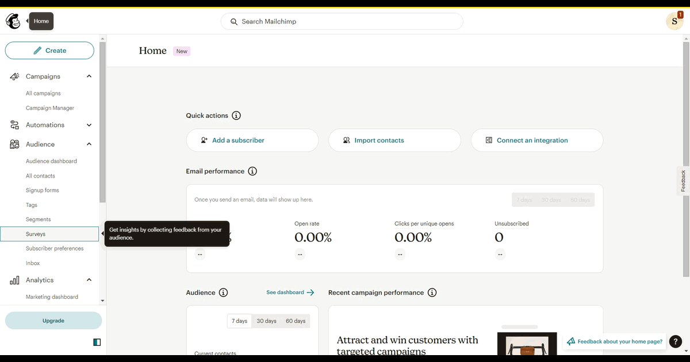Select 30 days in Audience card
The height and width of the screenshot is (362, 690).
tap(267, 321)
